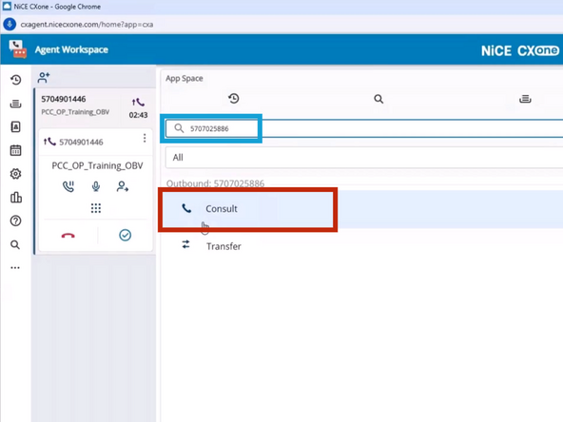Open the reporting bar chart icon
563x422 pixels.
16,198
